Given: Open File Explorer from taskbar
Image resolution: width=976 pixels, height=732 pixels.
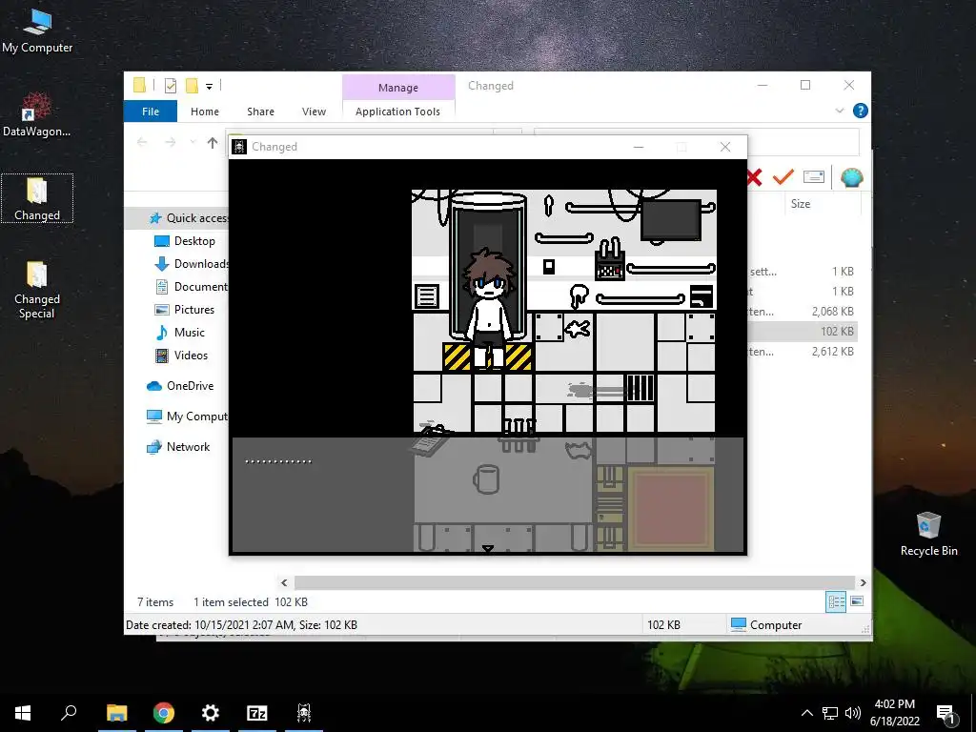Looking at the screenshot, I should click(116, 713).
